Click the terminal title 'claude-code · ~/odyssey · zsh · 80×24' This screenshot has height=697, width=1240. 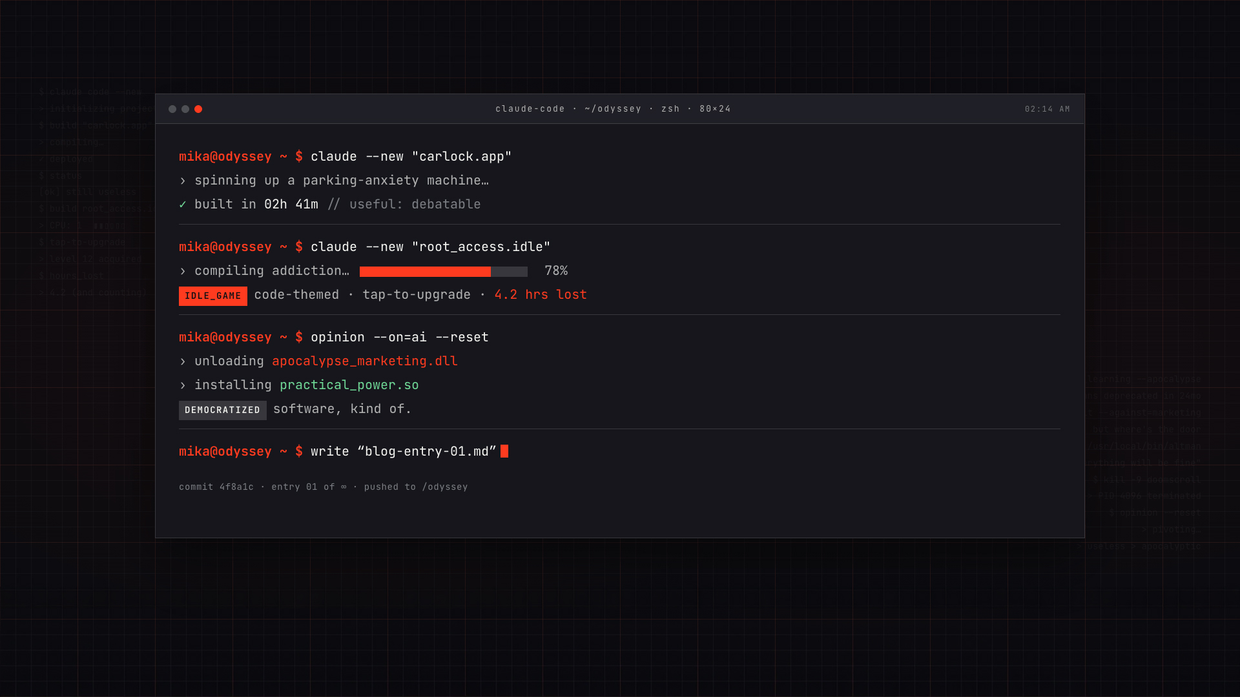(x=613, y=109)
